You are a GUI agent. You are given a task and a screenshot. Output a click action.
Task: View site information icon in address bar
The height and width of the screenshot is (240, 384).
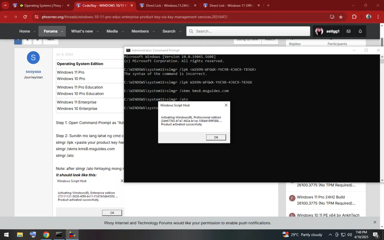click(36, 17)
